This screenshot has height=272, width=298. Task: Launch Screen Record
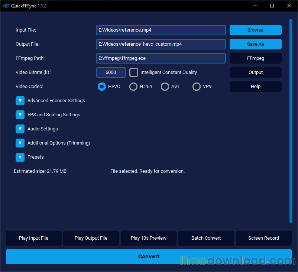[x=263, y=238]
